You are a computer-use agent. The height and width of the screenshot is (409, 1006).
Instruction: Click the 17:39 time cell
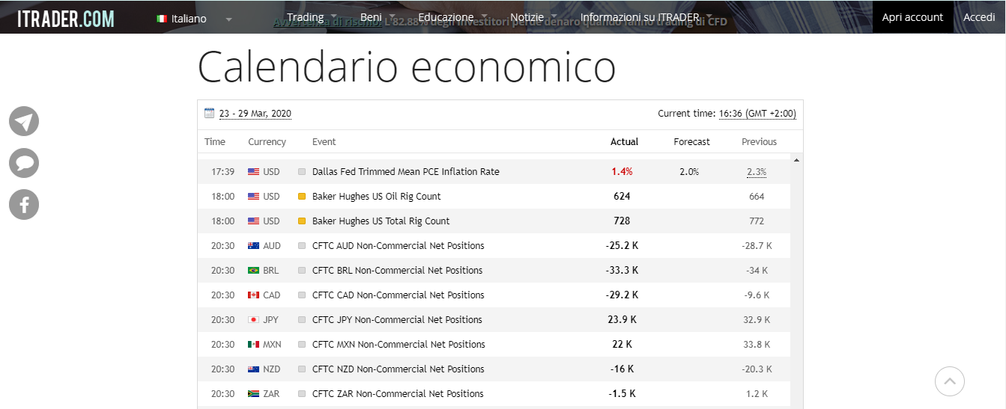[222, 172]
